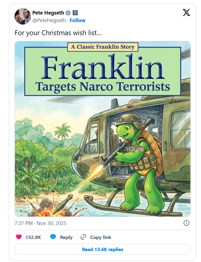Click the 'Franklin' title on the book cover
This screenshot has height=262, width=201.
(x=102, y=67)
